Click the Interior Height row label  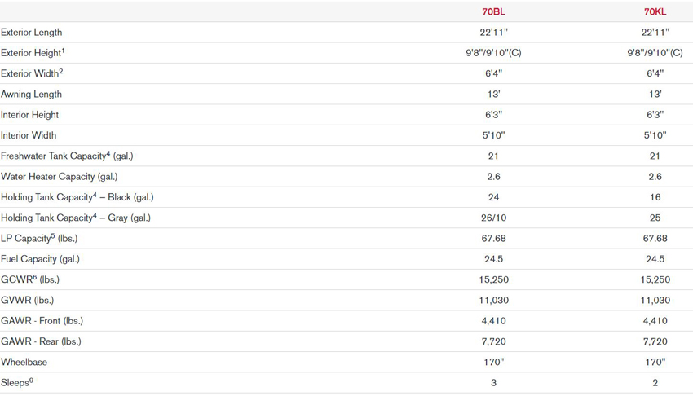pyautogui.click(x=29, y=115)
